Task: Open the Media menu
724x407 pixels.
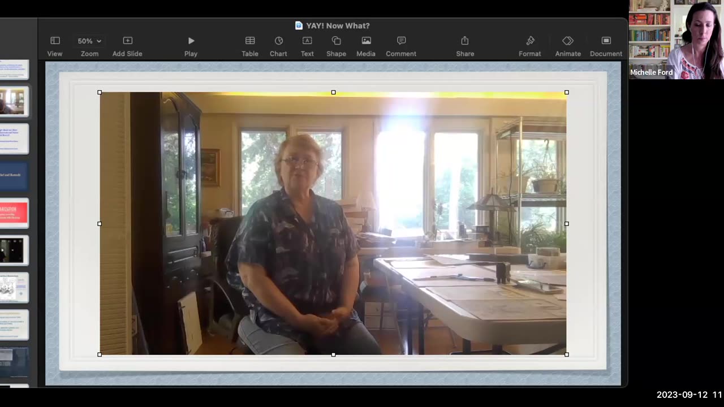Action: click(366, 46)
